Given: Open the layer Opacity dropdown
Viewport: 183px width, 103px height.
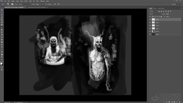Looking at the screenshot, I should coord(170,14).
